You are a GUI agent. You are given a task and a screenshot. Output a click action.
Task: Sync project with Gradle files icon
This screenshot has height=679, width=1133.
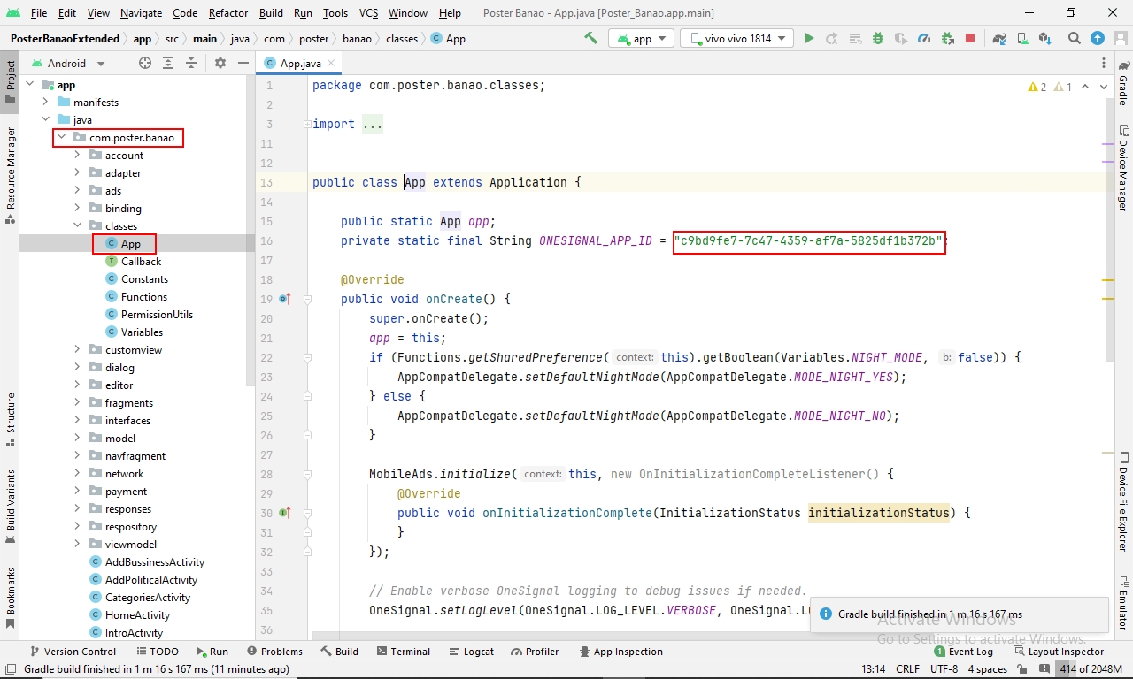pos(999,38)
